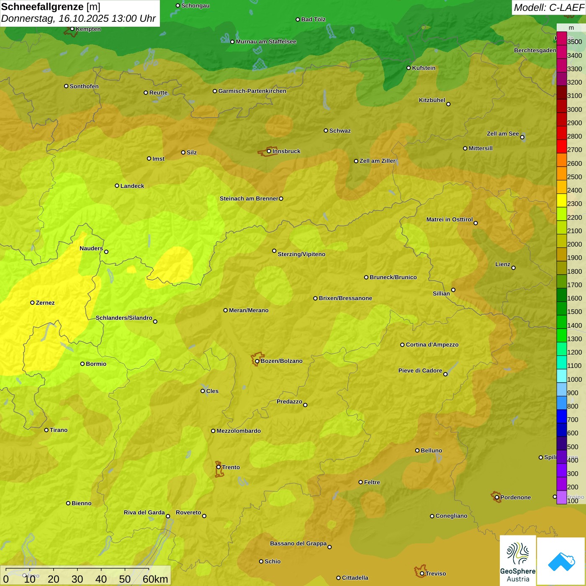This screenshot has height=586, width=586.
Task: Click the Sillian marker dot
Action: point(453,290)
